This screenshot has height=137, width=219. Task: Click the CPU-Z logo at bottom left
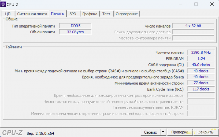pos(12,133)
